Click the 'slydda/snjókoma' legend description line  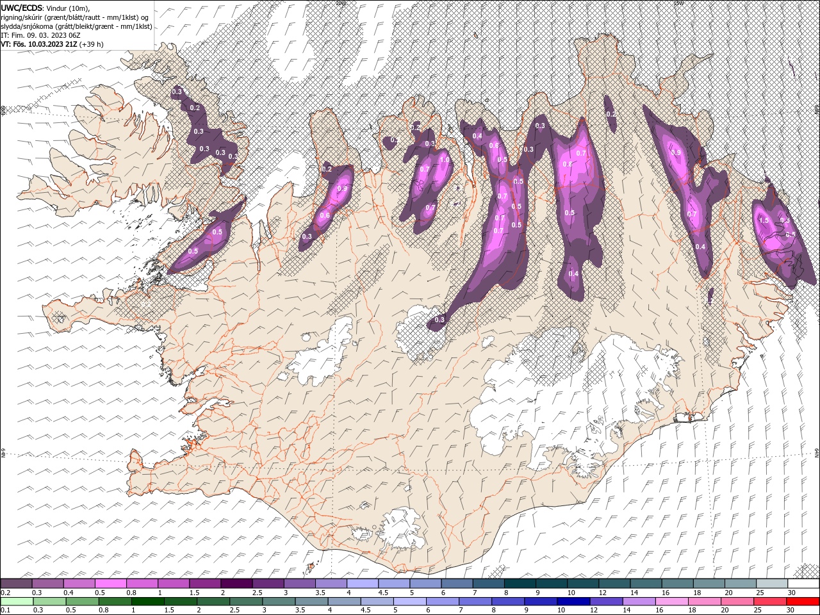[x=76, y=26]
